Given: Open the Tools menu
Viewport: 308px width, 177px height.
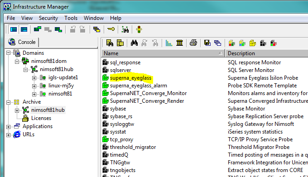Looking at the screenshot, I should point(71,18).
